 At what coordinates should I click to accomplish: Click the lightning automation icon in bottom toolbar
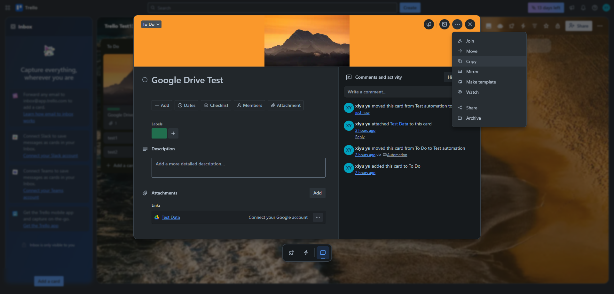coord(306,253)
